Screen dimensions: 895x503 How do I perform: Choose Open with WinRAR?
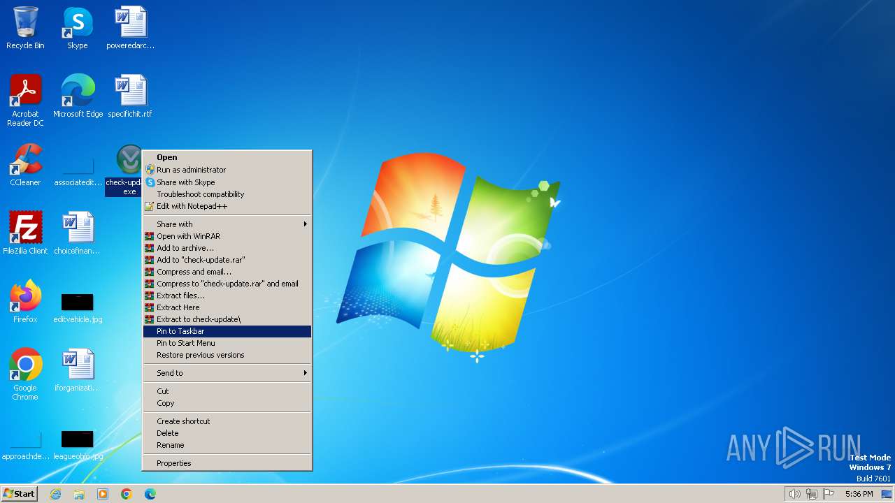(227, 236)
